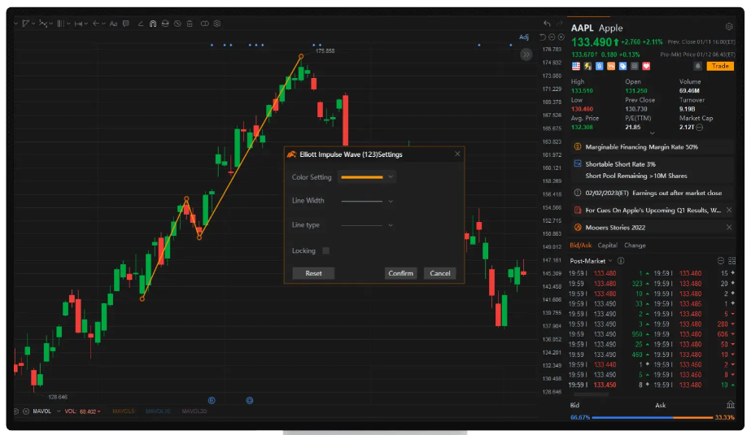Select the Elliott wave pattern tool
The height and width of the screenshot is (435, 751).
(42, 24)
